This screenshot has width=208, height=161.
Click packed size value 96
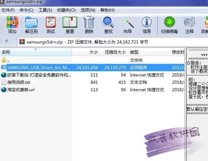(x=123, y=90)
